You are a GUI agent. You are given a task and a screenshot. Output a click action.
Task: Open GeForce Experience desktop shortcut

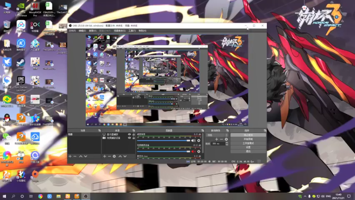[21, 9]
